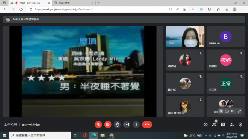Open the blue circle extension icon
The height and width of the screenshot is (139, 248).
(x=201, y=9)
